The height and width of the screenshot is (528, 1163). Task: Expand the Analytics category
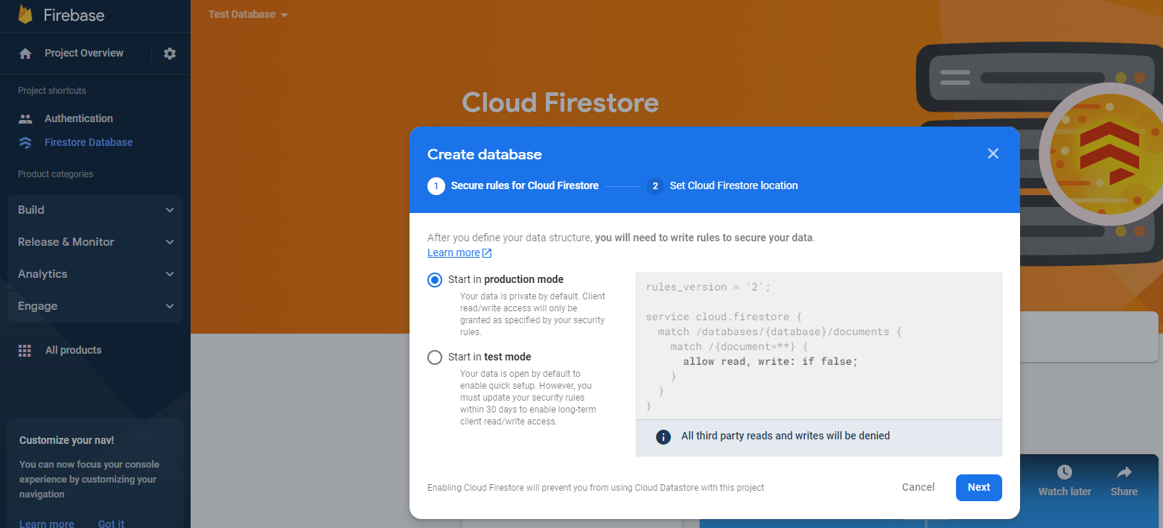[95, 274]
